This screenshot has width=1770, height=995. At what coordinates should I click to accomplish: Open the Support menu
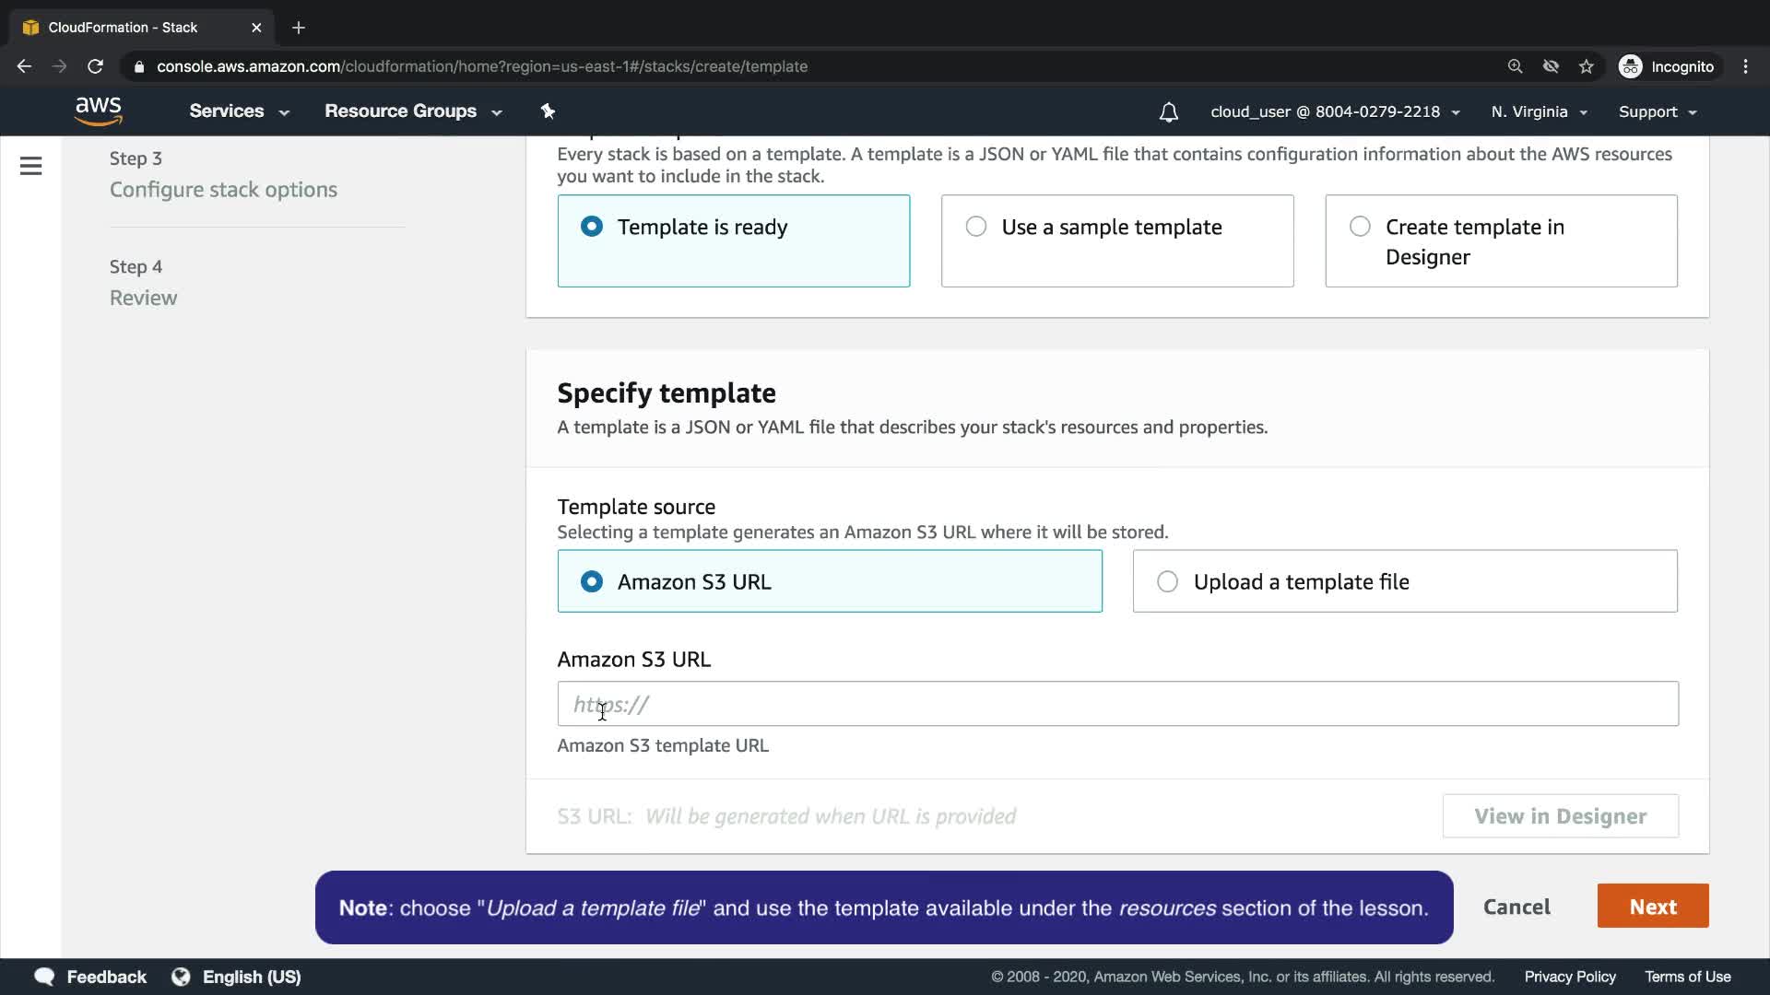pos(1657,111)
